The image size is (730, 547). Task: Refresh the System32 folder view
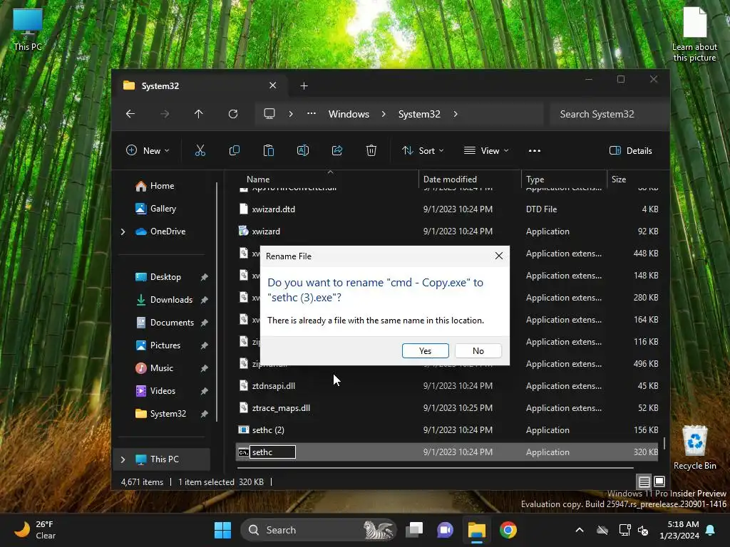pos(233,114)
